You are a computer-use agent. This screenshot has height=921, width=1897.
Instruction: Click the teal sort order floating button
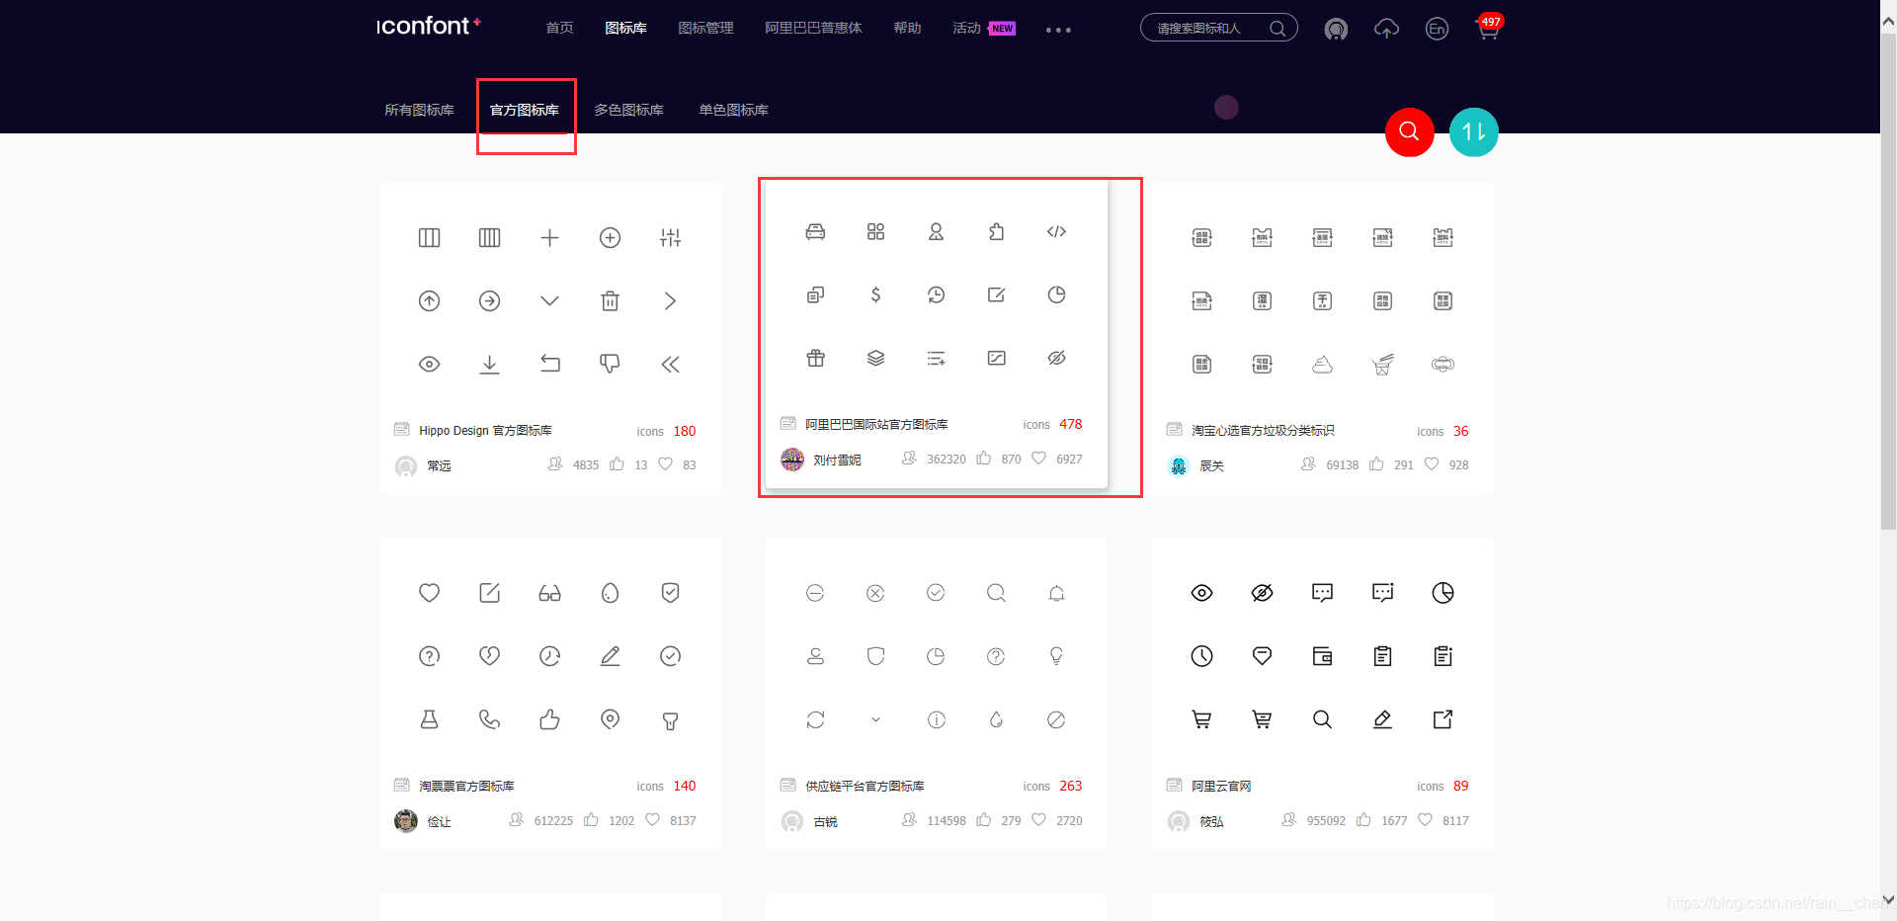tap(1473, 131)
